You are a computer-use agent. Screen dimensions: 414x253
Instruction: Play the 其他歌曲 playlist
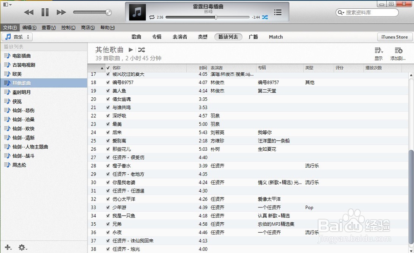pos(130,50)
